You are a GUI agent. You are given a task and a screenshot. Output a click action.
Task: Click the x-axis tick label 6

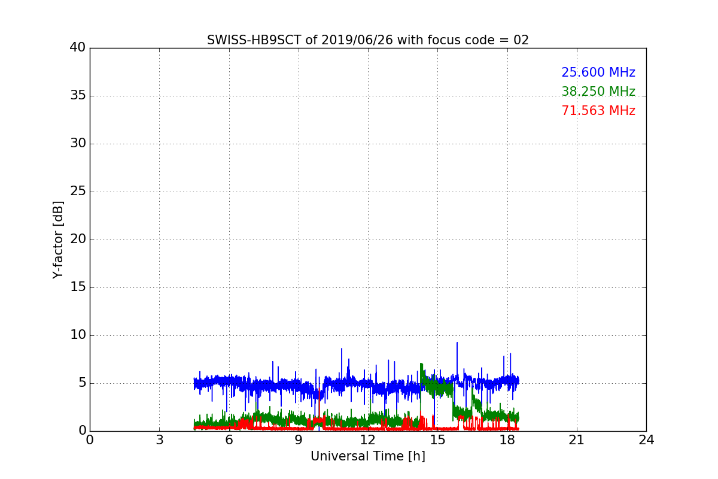click(x=229, y=440)
